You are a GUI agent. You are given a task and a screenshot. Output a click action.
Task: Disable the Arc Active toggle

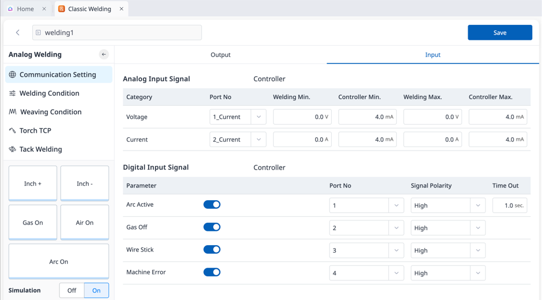[x=212, y=205]
